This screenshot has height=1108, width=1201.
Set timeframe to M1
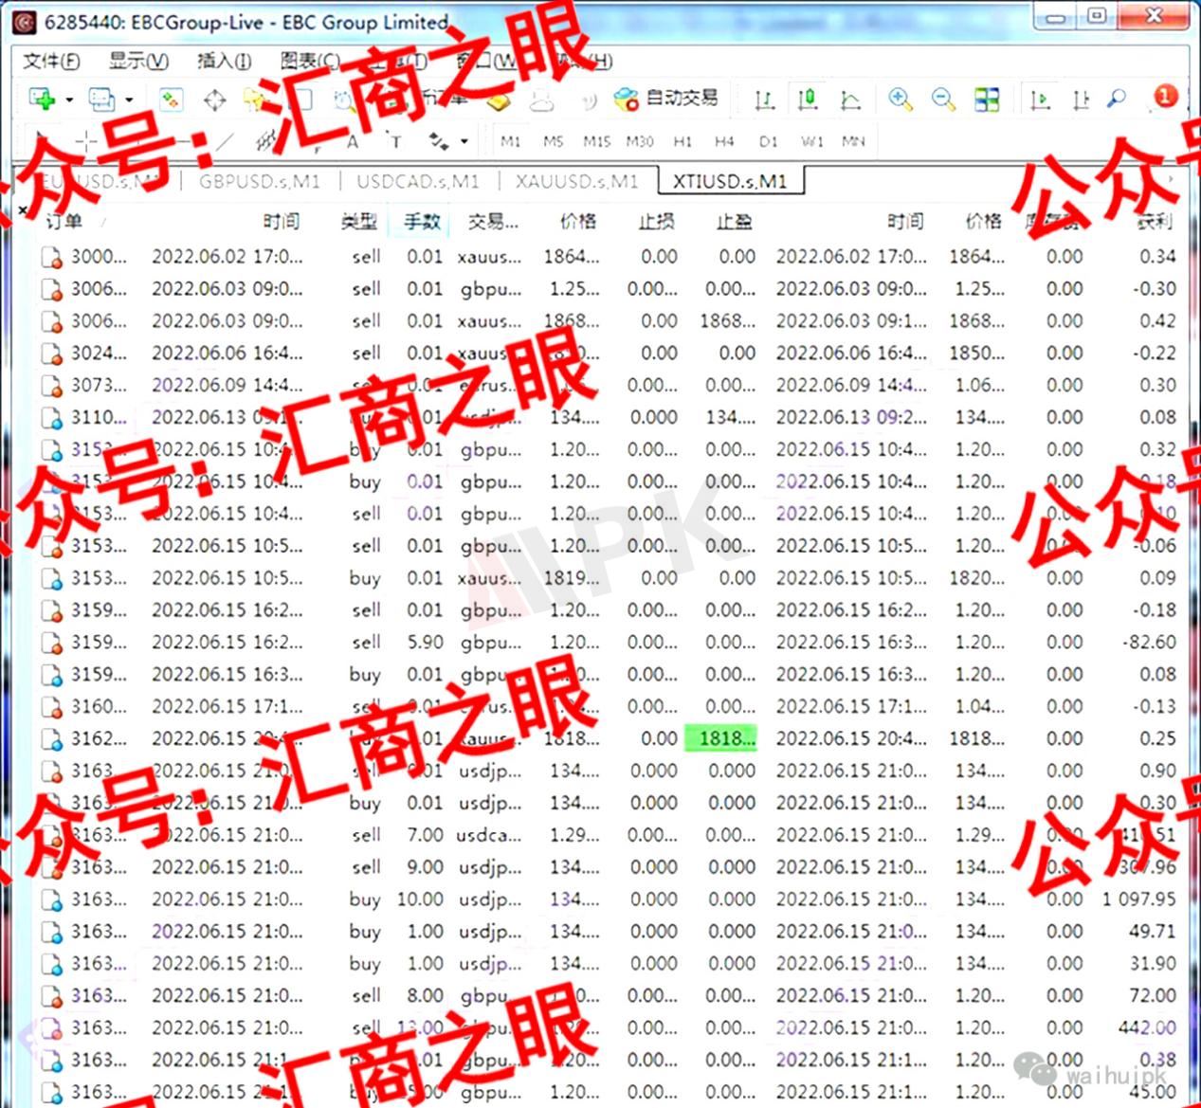pos(511,141)
